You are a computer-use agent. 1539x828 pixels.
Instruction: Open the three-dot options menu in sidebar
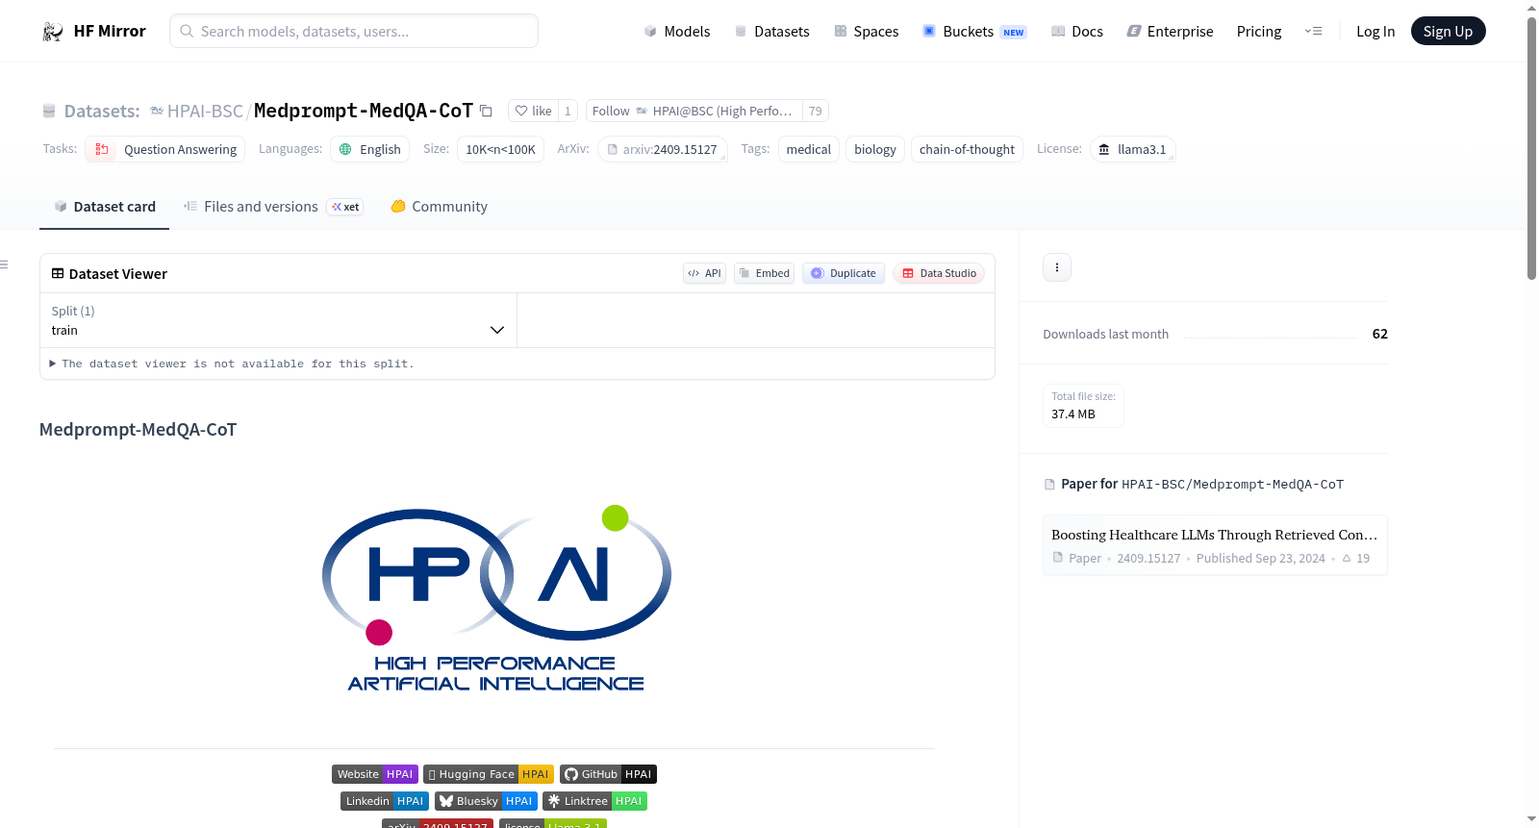tap(1057, 267)
